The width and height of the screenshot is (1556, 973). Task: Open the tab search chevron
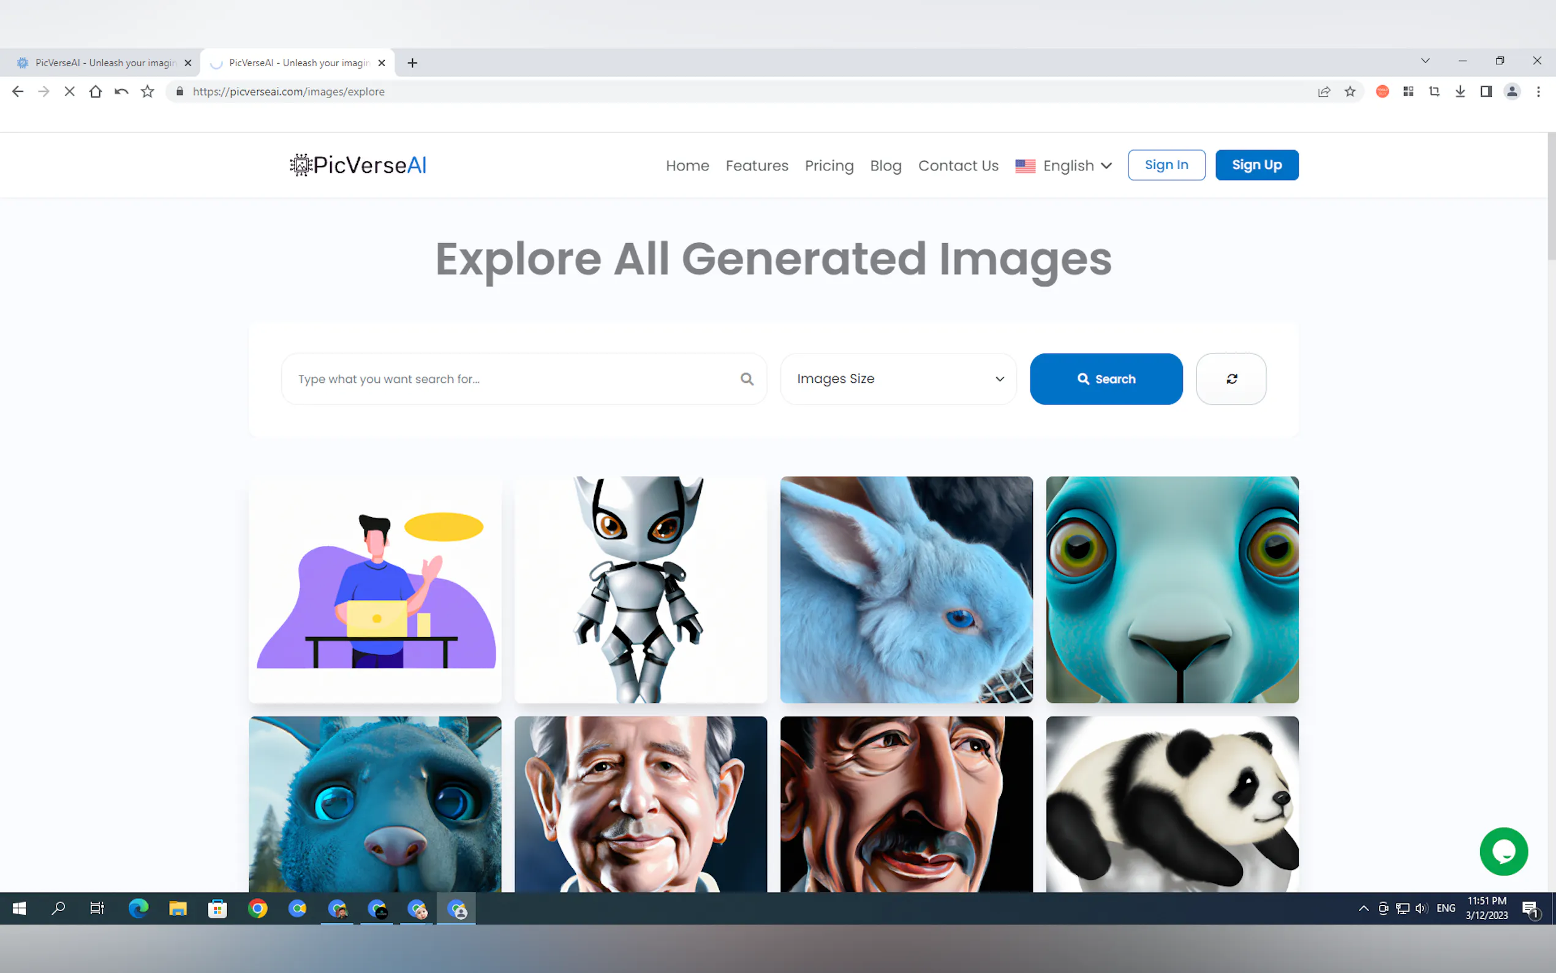click(1425, 61)
